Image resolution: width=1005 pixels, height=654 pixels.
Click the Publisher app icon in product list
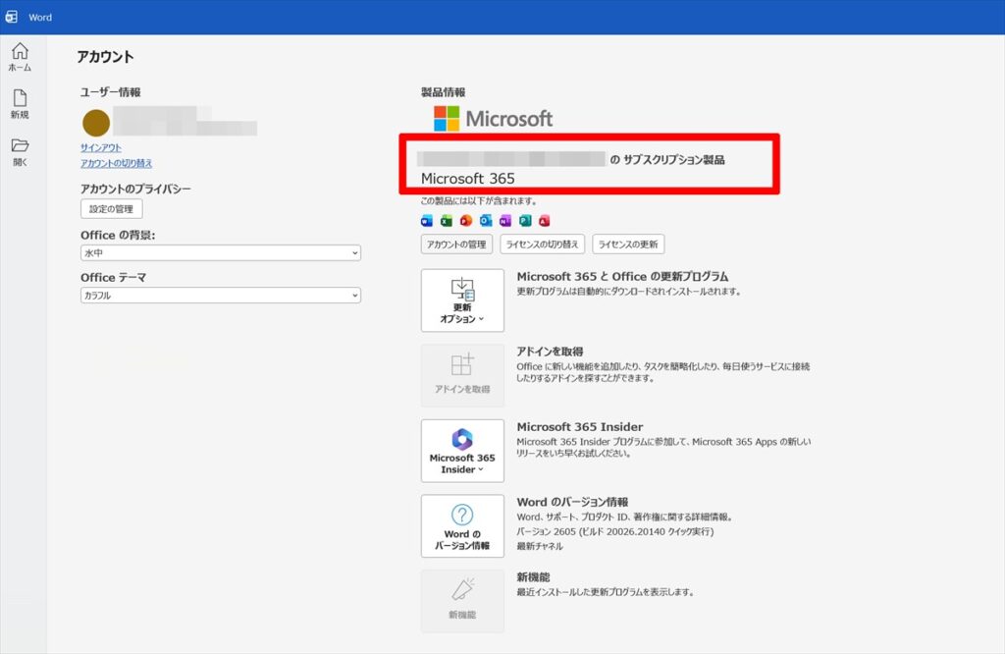[525, 221]
